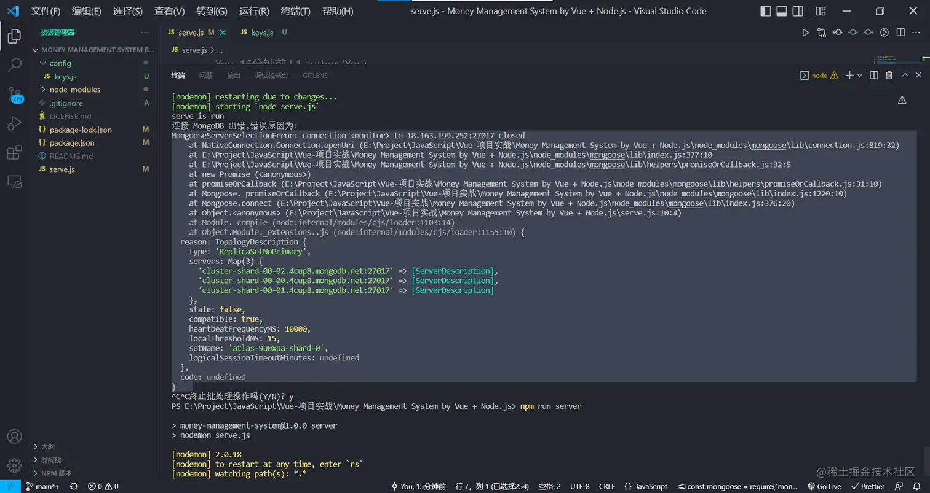Toggle the secondary side bar
Viewport: 930px width, 493px height.
[x=798, y=11]
